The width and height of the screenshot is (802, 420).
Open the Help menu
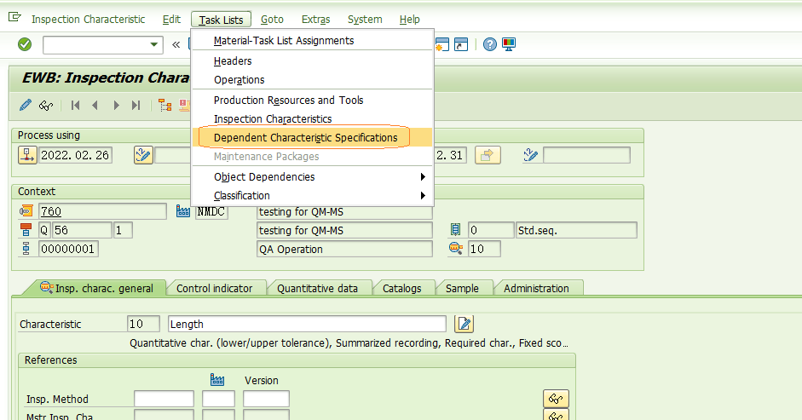[410, 20]
